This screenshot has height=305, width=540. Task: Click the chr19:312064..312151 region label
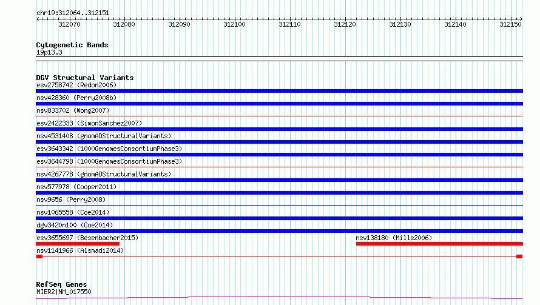(x=73, y=13)
